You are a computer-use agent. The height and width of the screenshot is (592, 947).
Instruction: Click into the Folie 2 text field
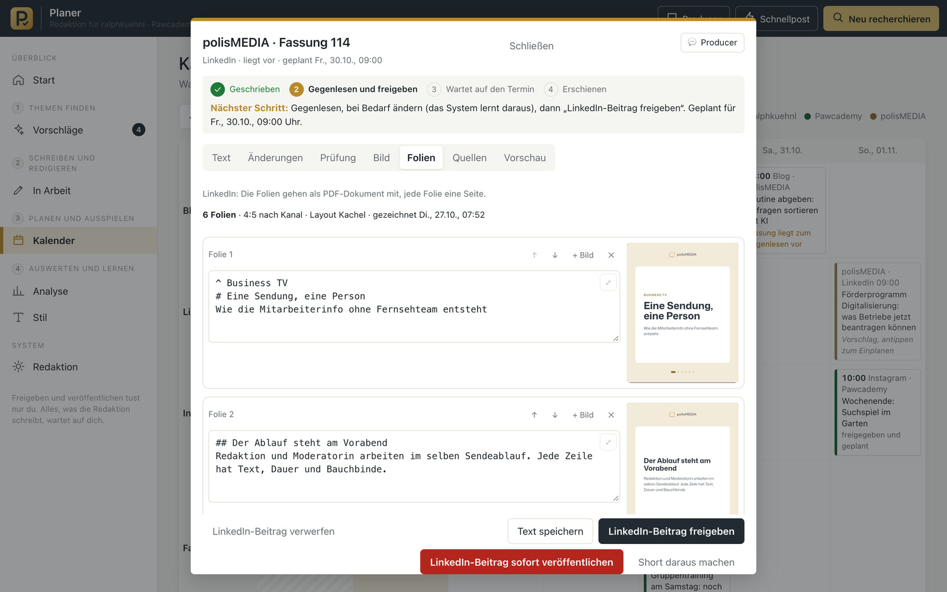coord(414,466)
